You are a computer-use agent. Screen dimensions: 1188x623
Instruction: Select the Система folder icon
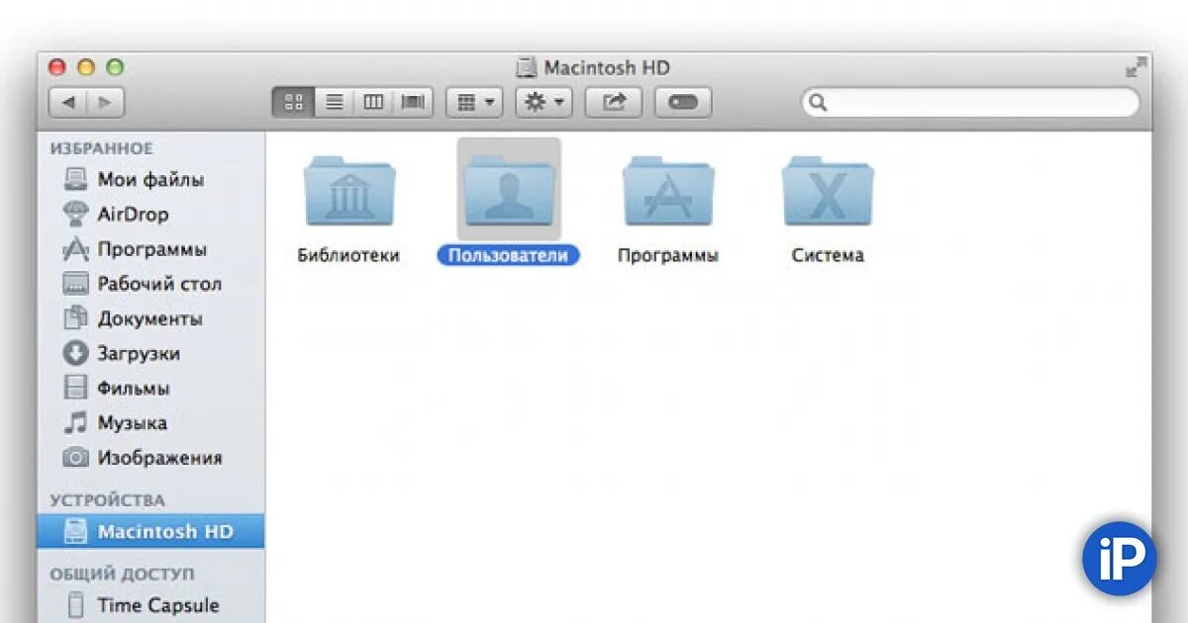pos(828,190)
